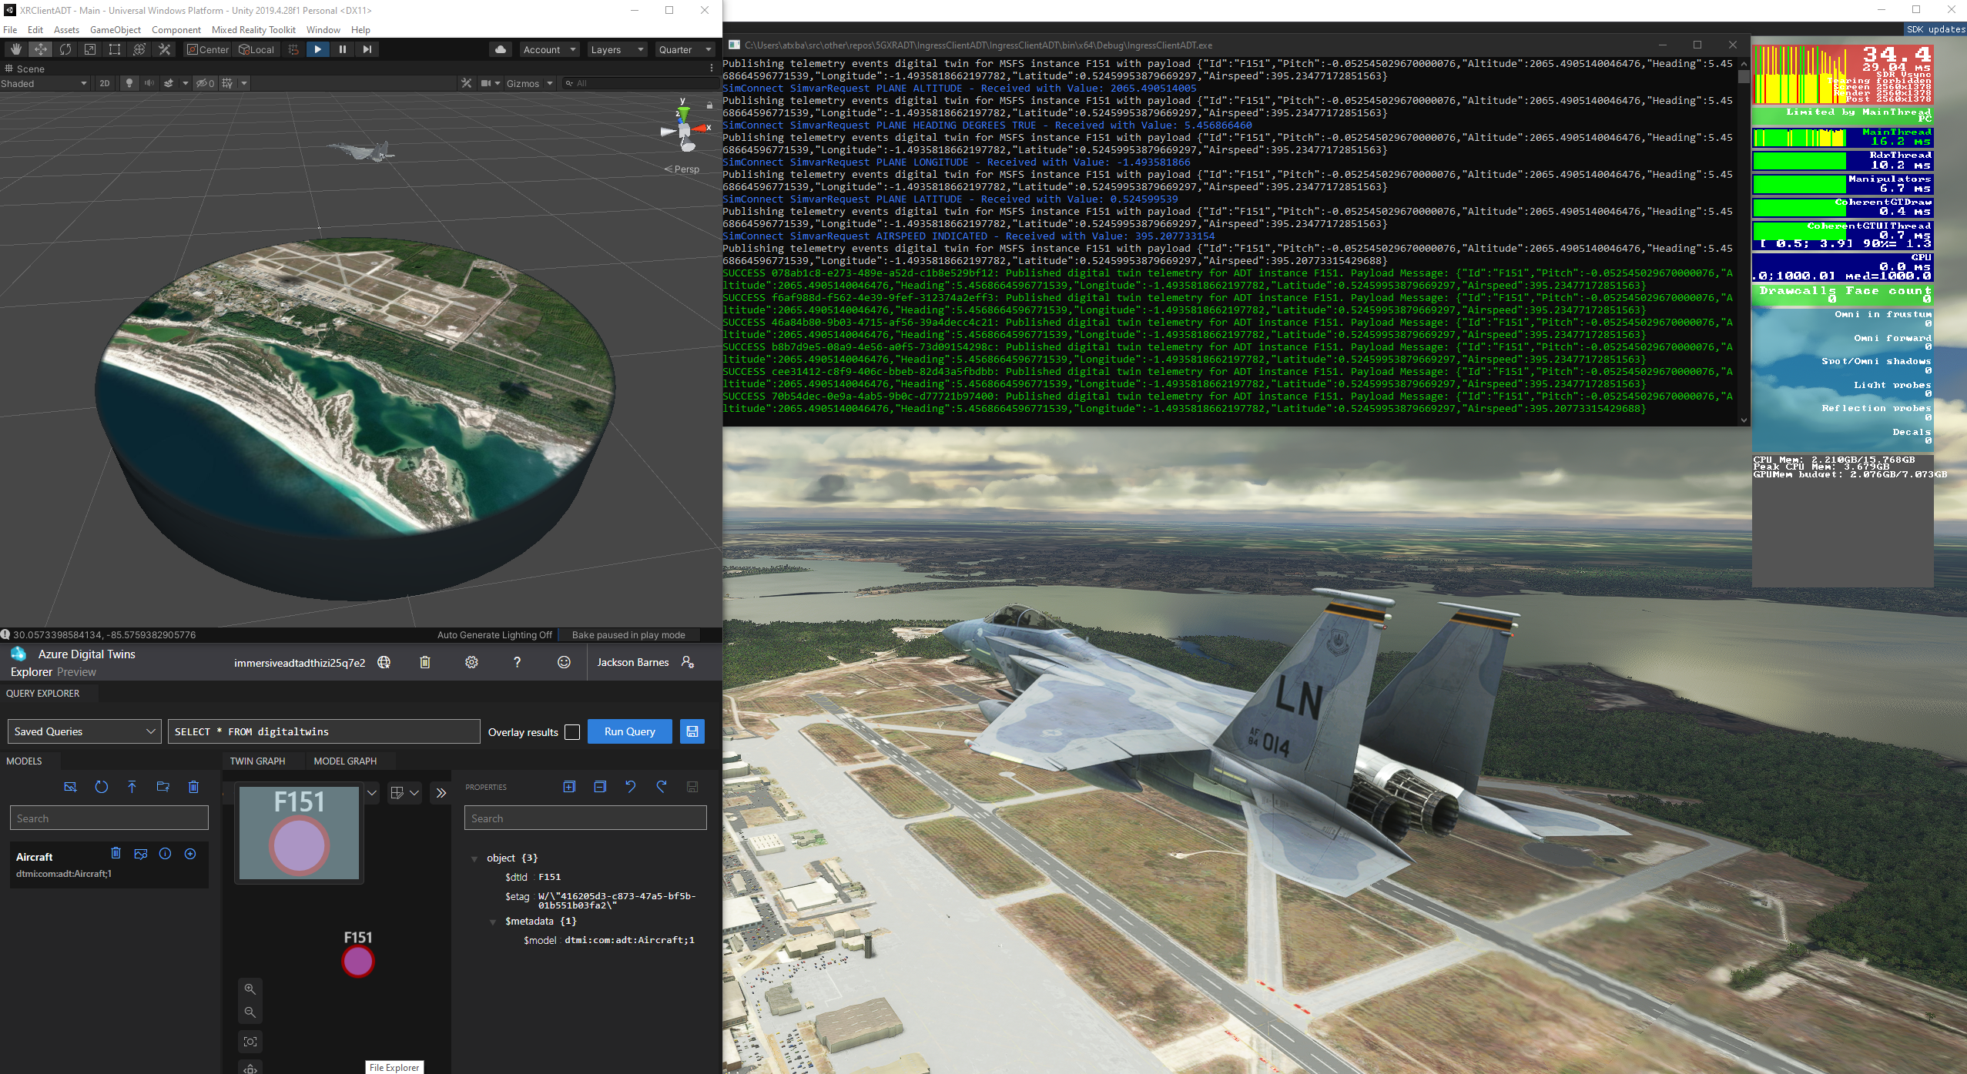The width and height of the screenshot is (1967, 1074).
Task: Switch to the MODEL GRAPH tab
Action: [x=345, y=761]
